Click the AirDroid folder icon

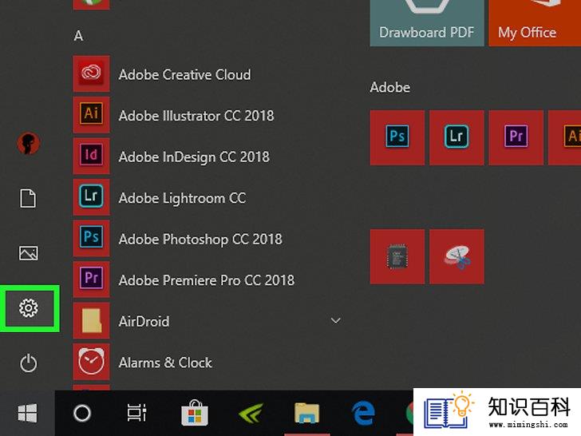[x=91, y=321]
